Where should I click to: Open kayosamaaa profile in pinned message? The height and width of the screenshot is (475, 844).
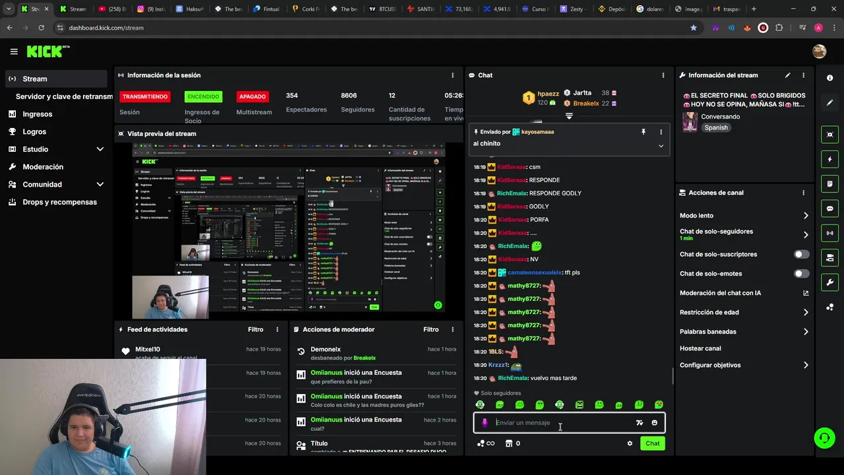click(x=537, y=132)
